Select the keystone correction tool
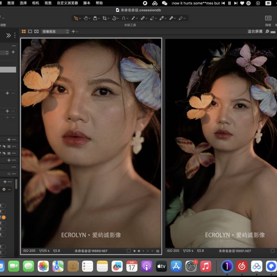 click(124, 18)
